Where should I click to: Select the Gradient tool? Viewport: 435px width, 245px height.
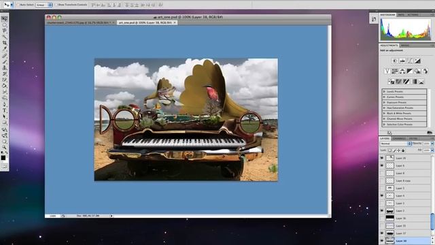5,86
